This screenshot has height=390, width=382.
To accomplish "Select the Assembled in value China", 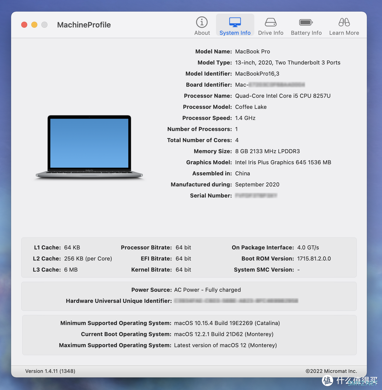I will coord(243,173).
